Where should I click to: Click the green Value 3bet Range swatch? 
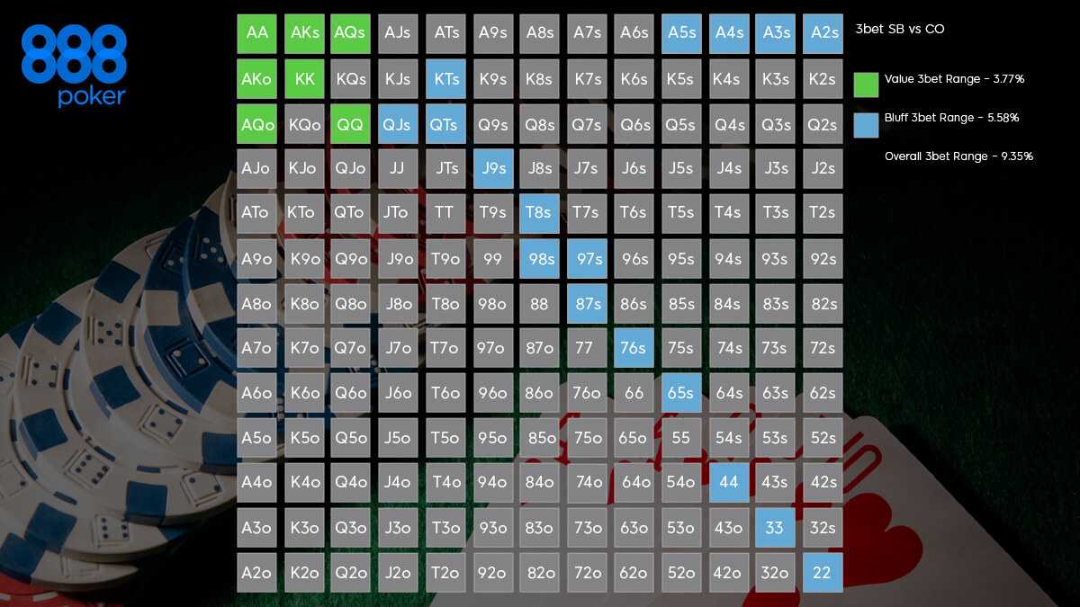tap(866, 85)
